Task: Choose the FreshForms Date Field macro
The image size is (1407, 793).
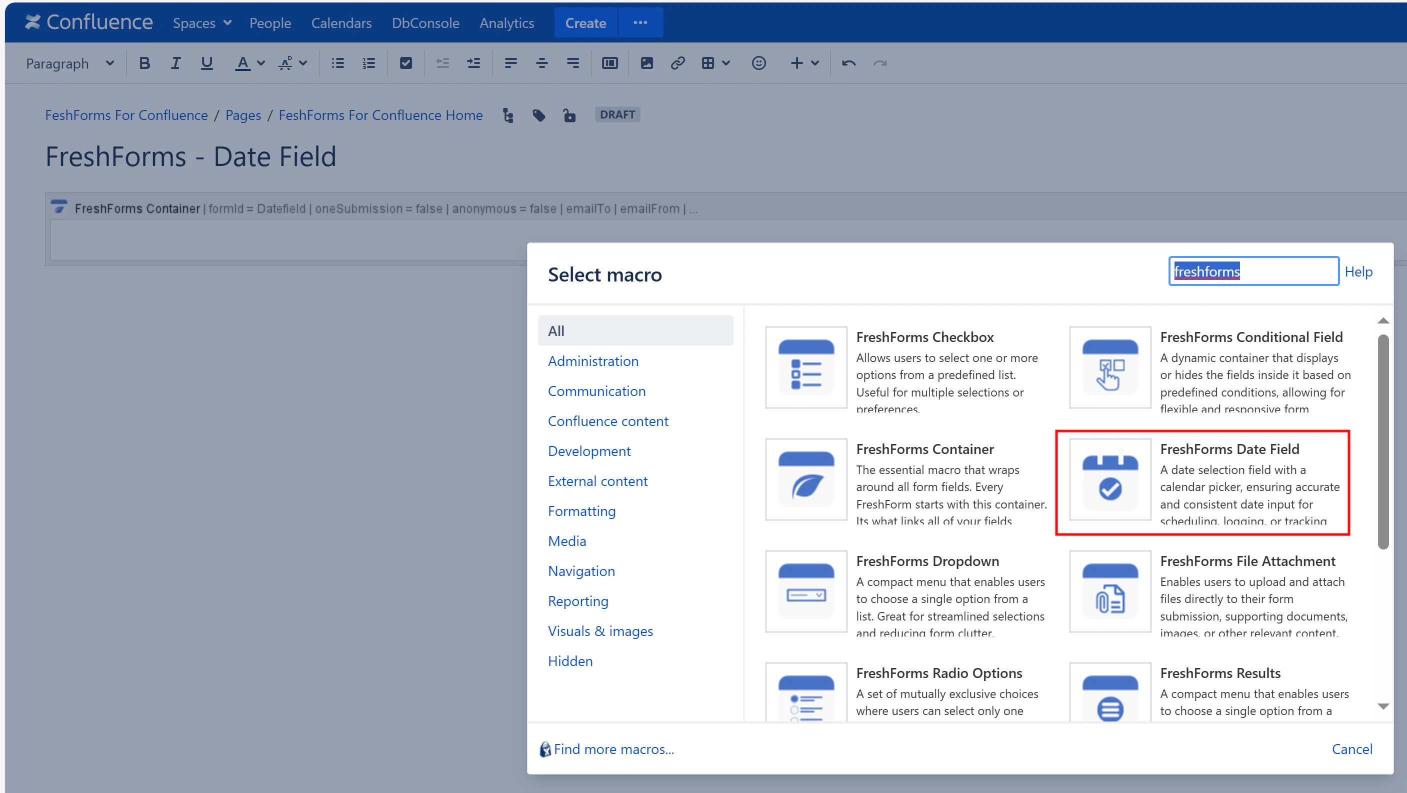Action: (x=1202, y=482)
